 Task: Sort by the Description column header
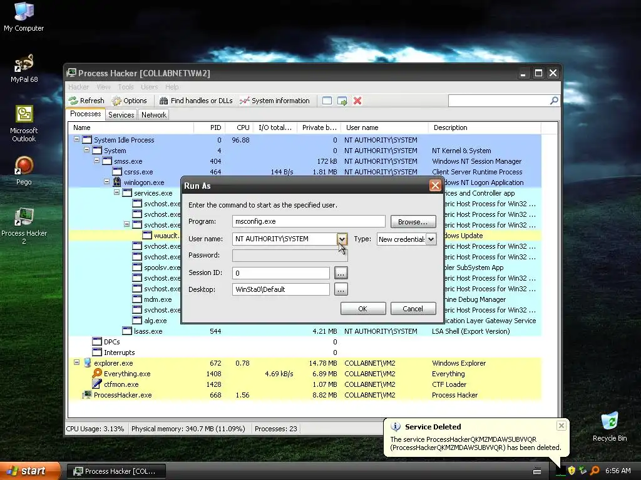click(x=485, y=127)
